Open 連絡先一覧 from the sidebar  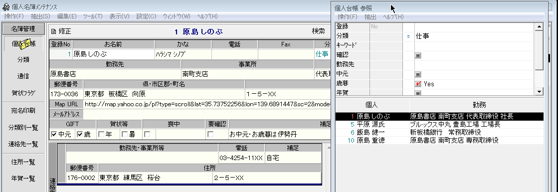pyautogui.click(x=23, y=144)
